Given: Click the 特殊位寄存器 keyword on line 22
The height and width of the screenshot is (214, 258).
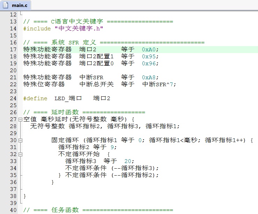Looking at the screenshot, I should click(x=44, y=84).
